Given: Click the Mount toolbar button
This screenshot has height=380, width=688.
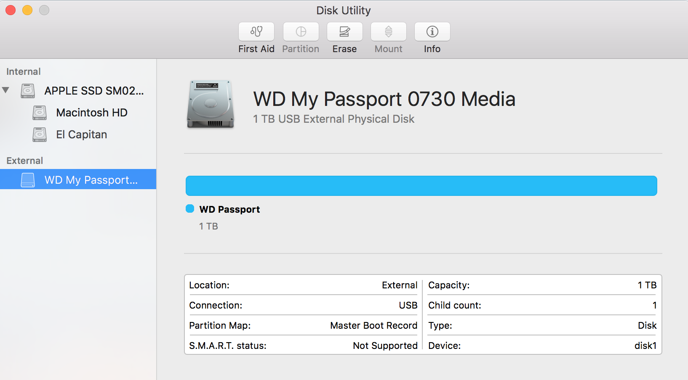Looking at the screenshot, I should tap(389, 32).
